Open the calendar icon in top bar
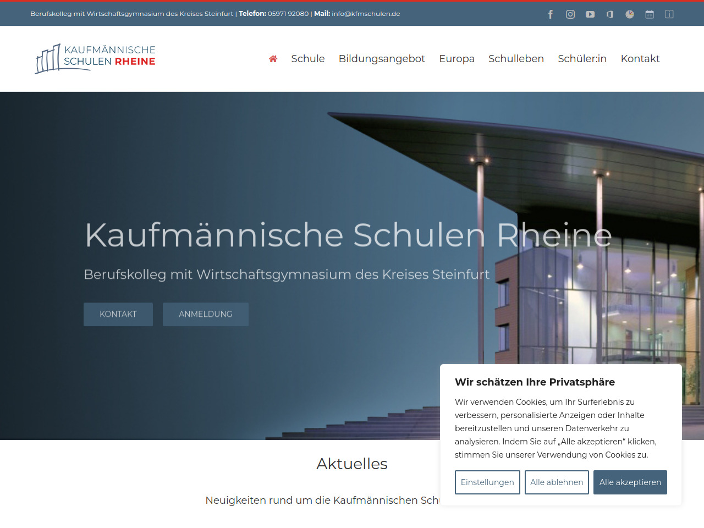Viewport: 704px width, 528px height. pos(650,14)
